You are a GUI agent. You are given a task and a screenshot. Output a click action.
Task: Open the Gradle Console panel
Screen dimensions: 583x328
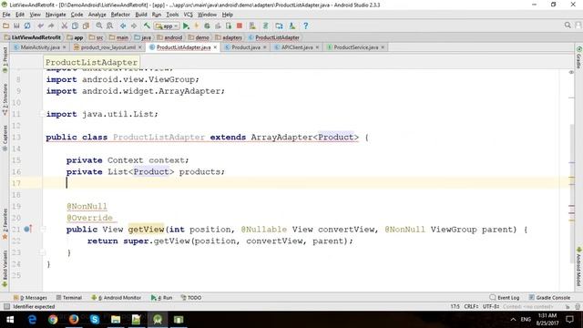[x=549, y=298]
